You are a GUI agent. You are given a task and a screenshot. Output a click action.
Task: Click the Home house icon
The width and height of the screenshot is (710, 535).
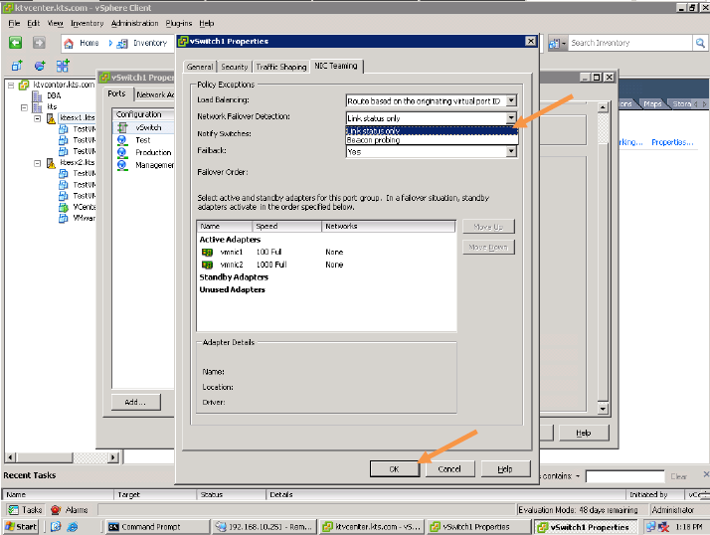click(x=69, y=43)
